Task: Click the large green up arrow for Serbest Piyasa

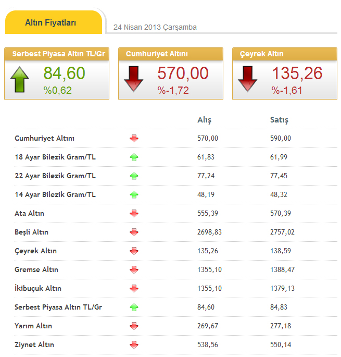Action: pyautogui.click(x=20, y=80)
